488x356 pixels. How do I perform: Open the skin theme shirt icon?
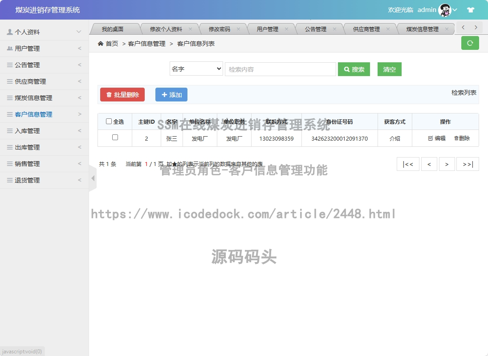coord(471,10)
